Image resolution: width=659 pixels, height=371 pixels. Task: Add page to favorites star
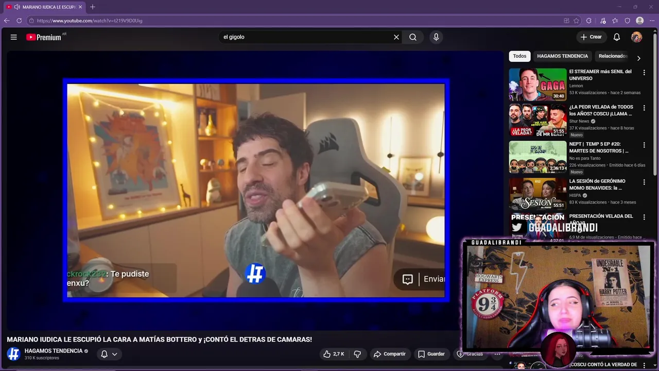click(x=577, y=21)
